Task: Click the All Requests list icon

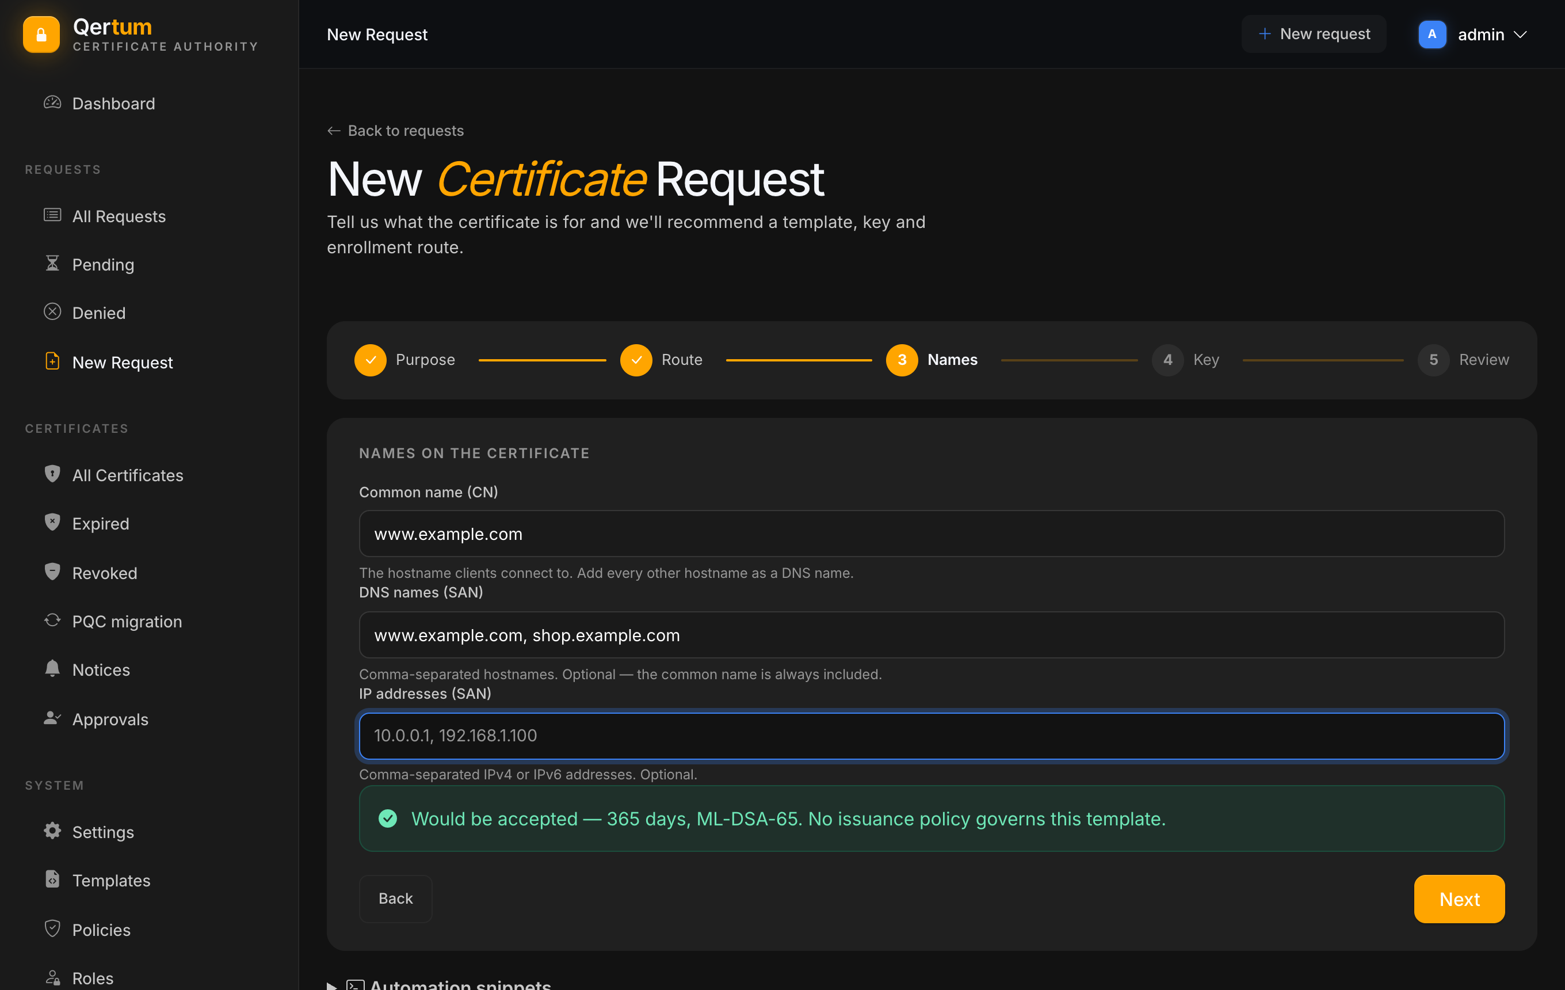Action: coord(52,215)
